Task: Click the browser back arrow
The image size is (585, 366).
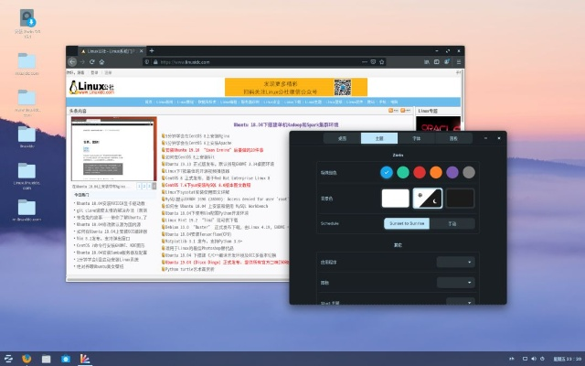Action: coord(72,62)
